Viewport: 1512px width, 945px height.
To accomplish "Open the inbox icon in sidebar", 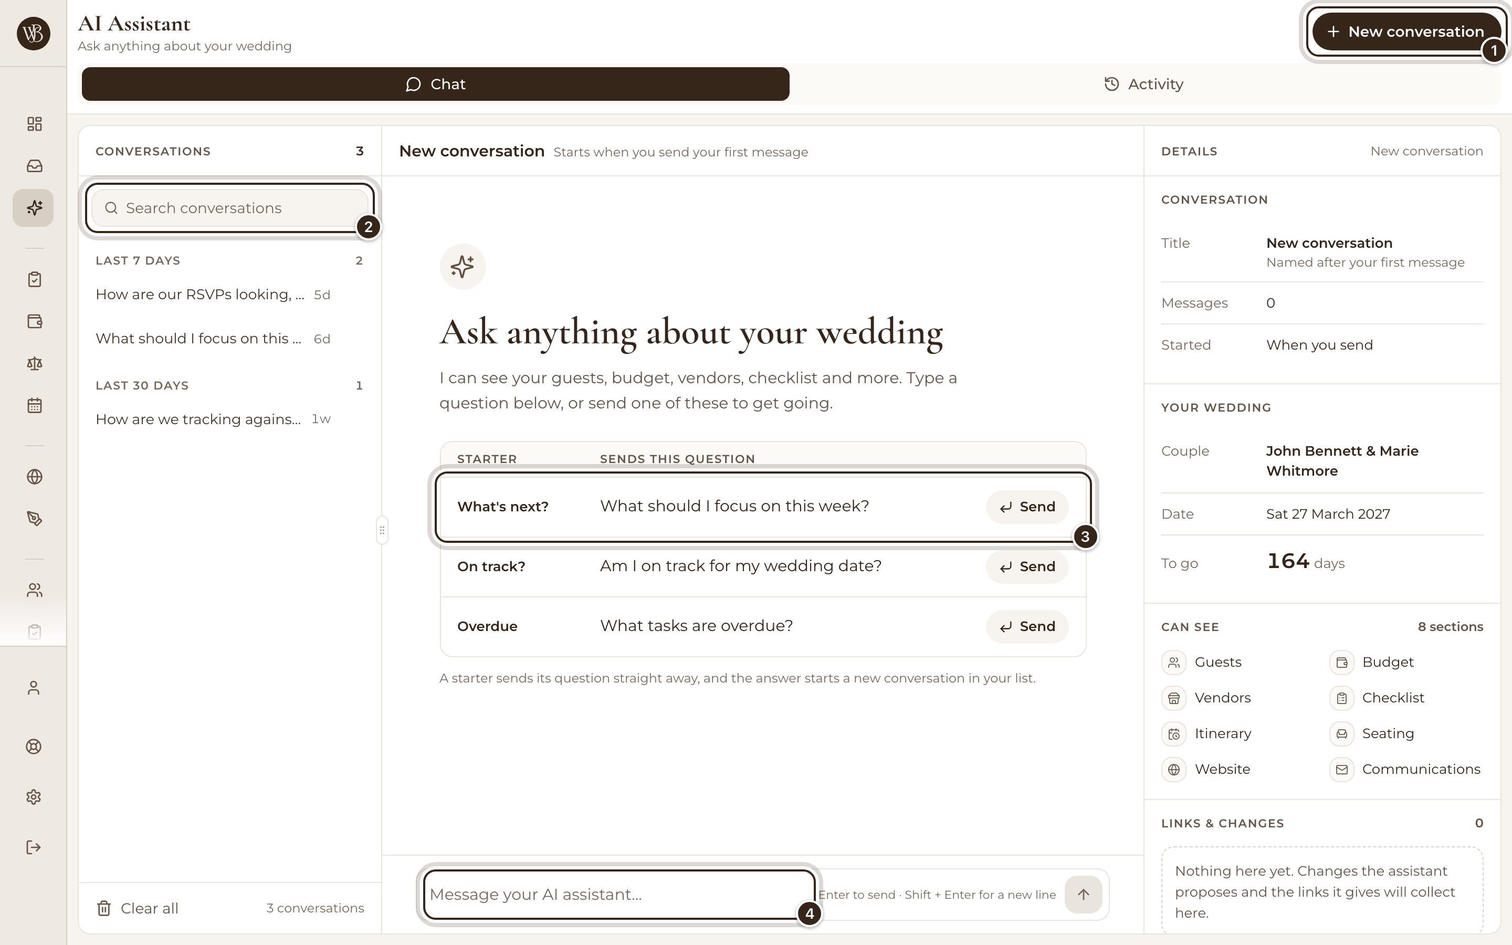I will (x=34, y=165).
